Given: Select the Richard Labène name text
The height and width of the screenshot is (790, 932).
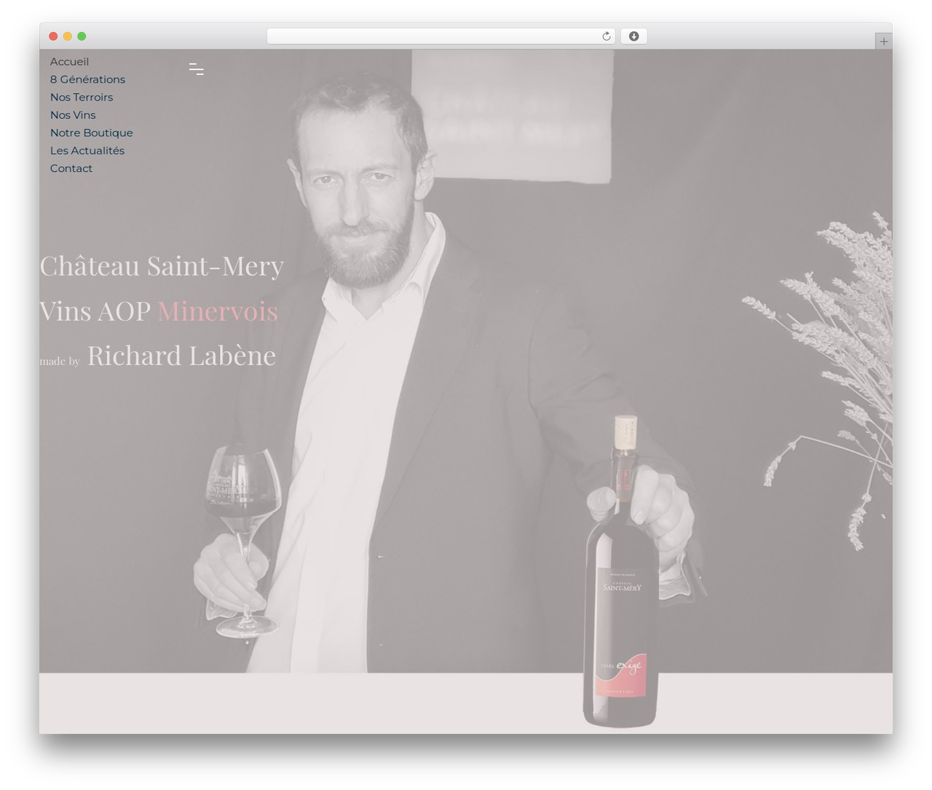Looking at the screenshot, I should (x=181, y=356).
